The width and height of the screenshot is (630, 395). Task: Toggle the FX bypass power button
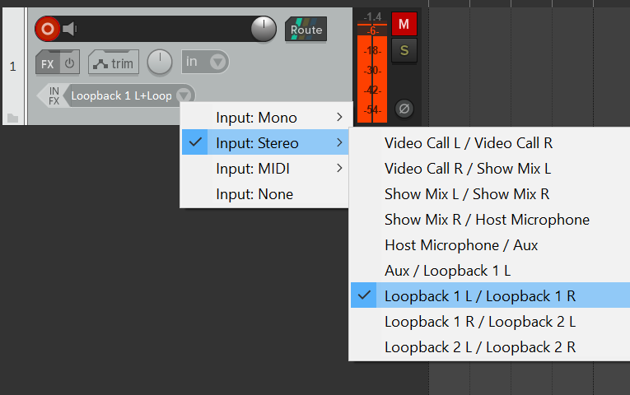pyautogui.click(x=70, y=63)
